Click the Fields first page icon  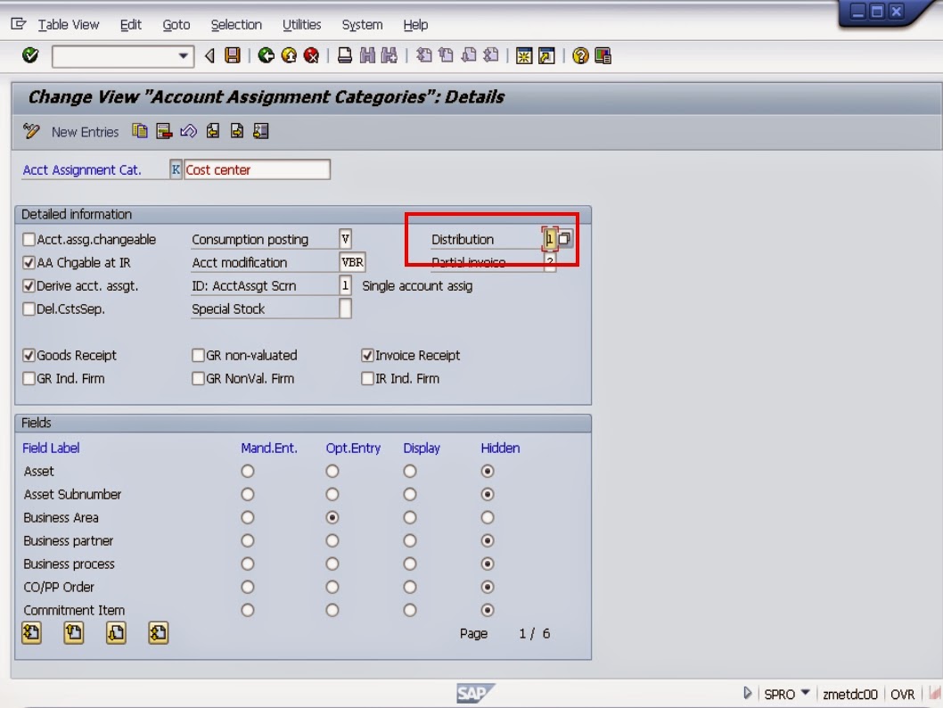point(32,633)
